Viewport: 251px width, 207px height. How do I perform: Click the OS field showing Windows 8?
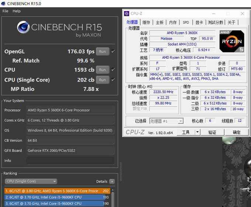point(71,130)
